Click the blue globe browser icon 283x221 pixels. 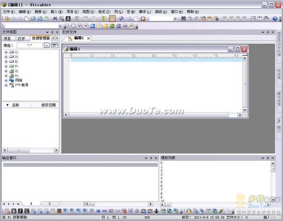click(275, 19)
